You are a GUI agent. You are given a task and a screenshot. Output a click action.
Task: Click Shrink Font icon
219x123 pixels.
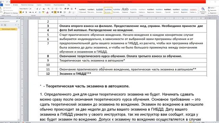pyautogui.click(x=40, y=9)
